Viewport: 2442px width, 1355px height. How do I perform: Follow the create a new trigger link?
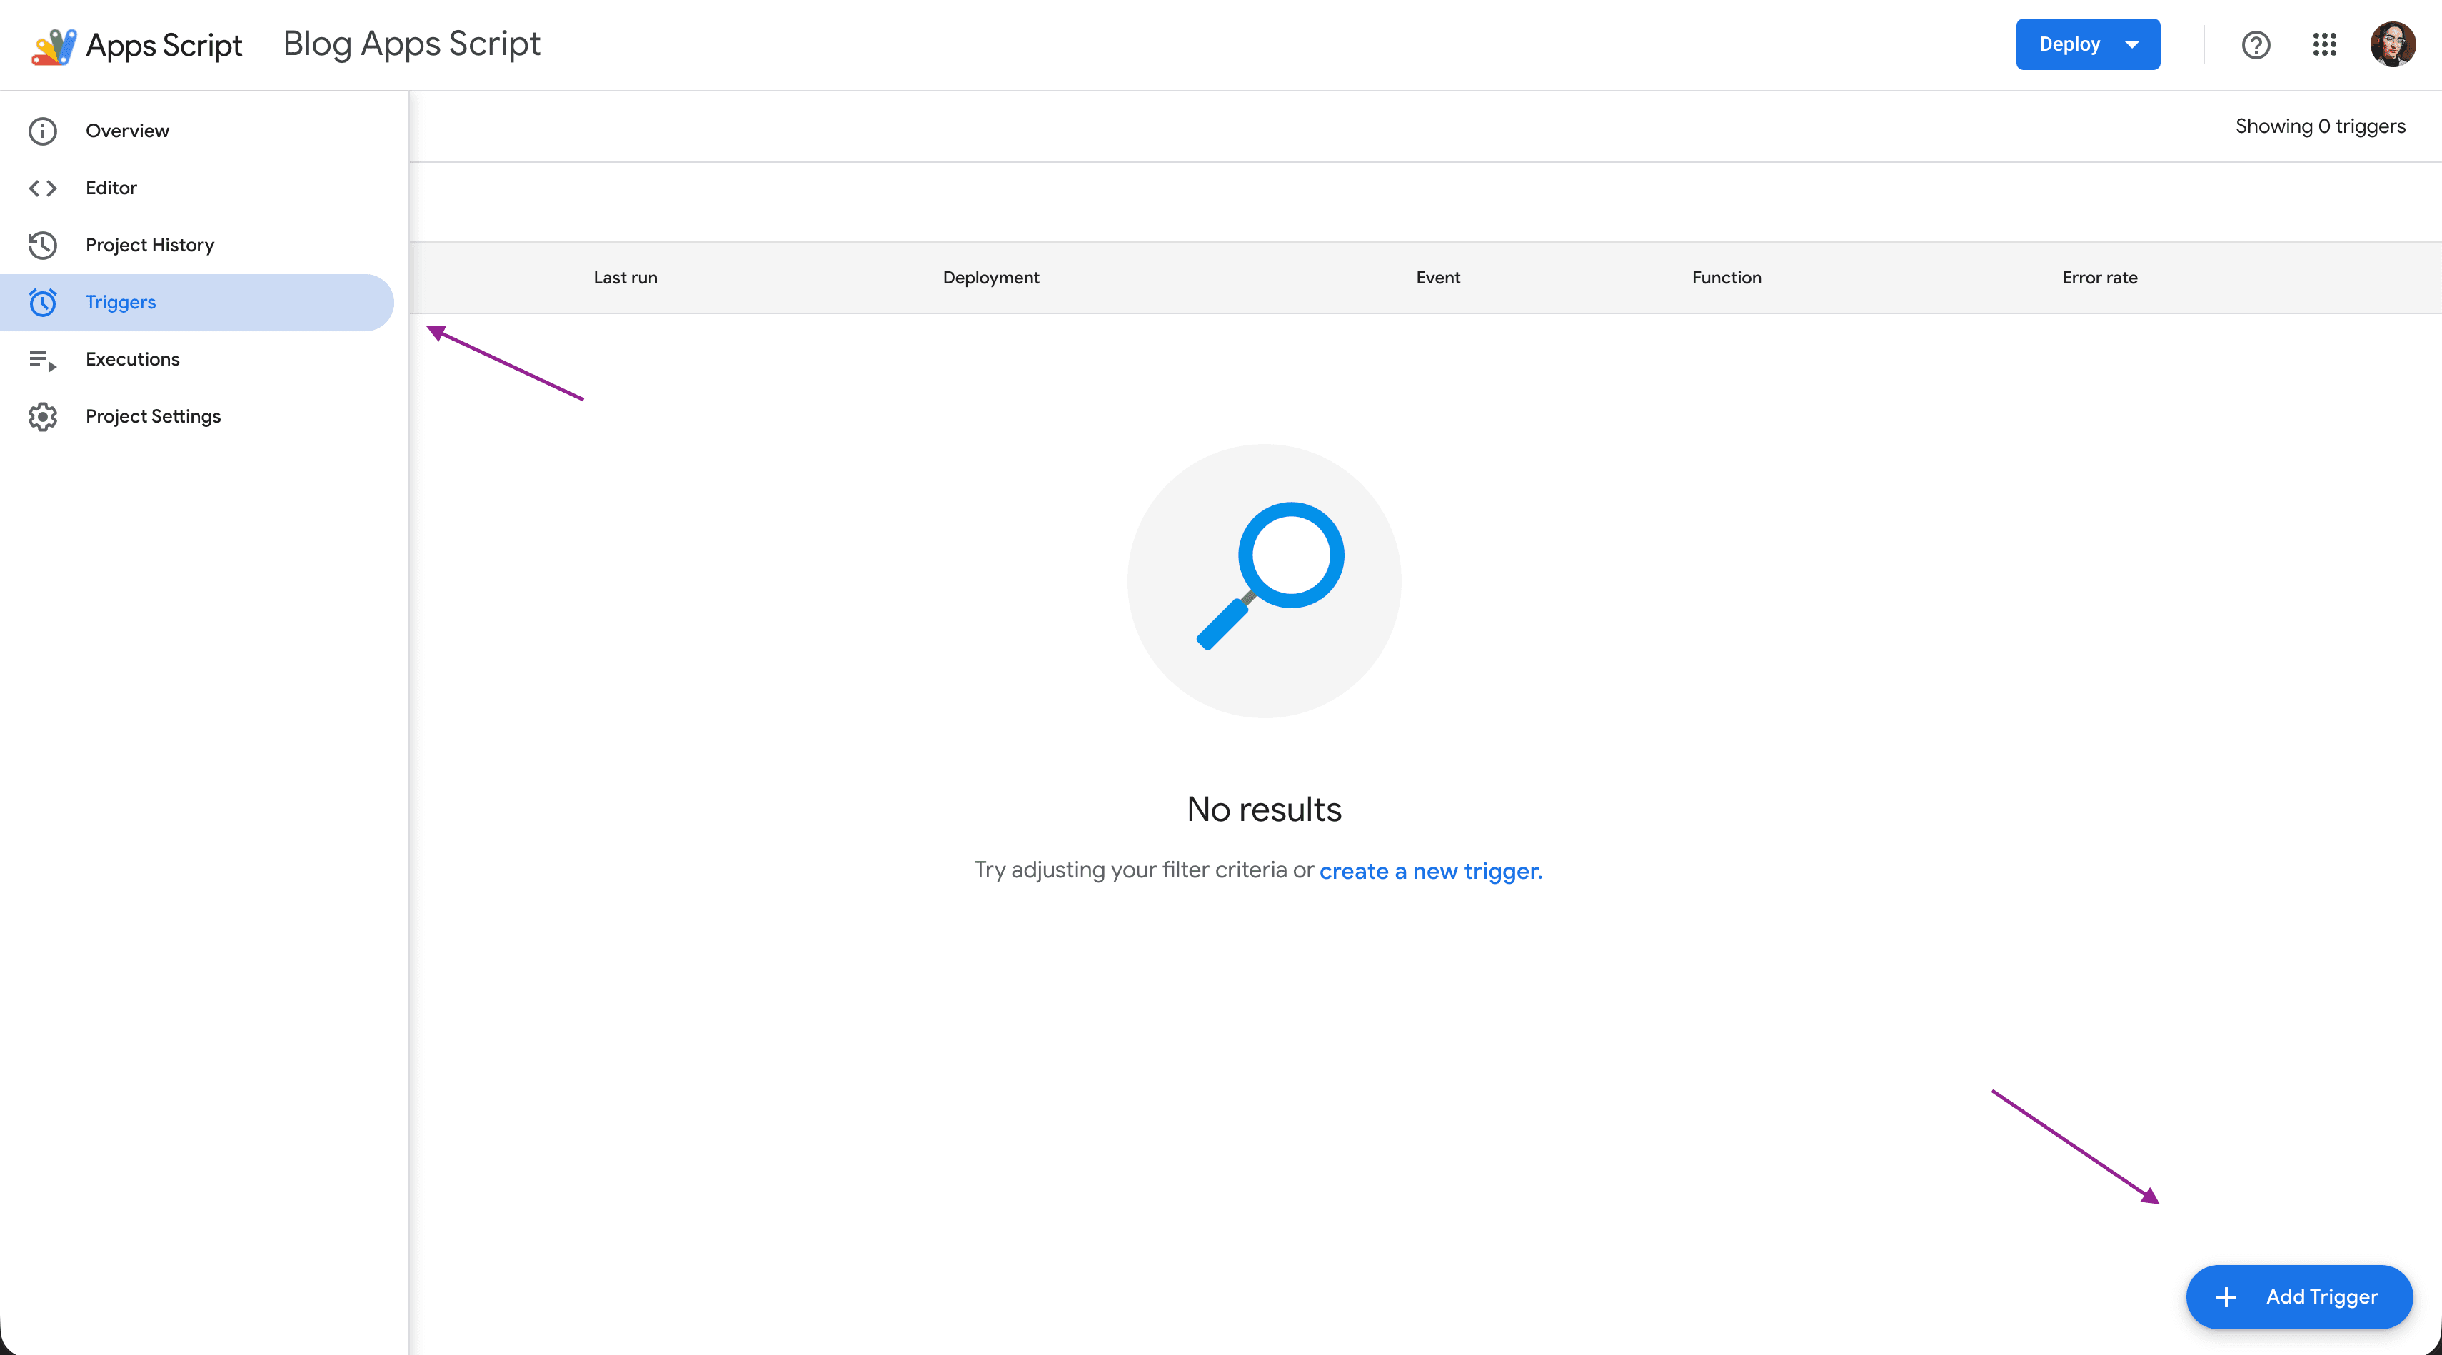point(1429,871)
